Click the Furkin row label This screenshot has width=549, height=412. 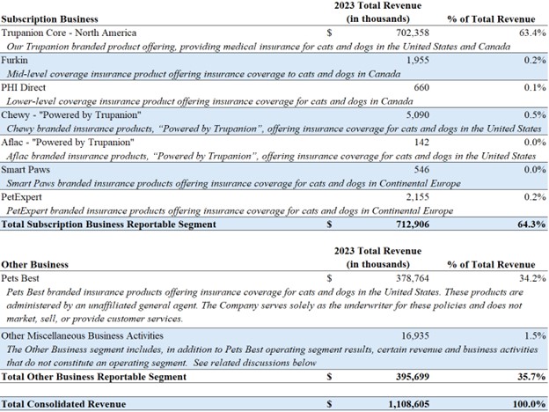tap(15, 58)
